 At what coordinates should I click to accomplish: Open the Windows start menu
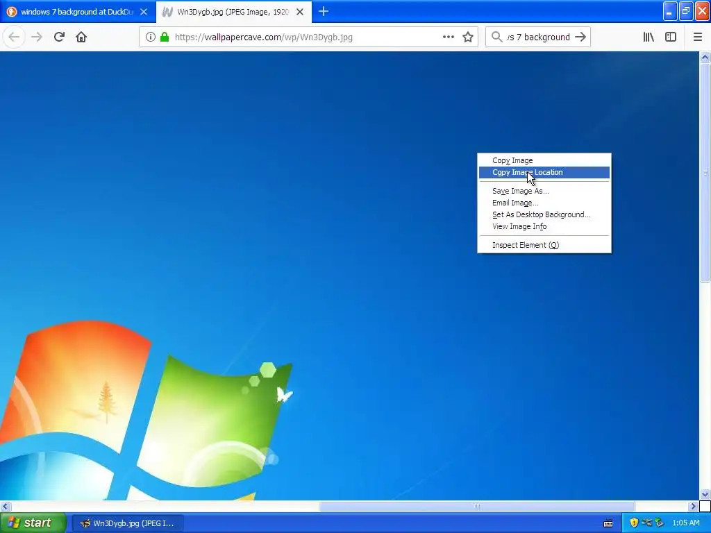pyautogui.click(x=33, y=523)
